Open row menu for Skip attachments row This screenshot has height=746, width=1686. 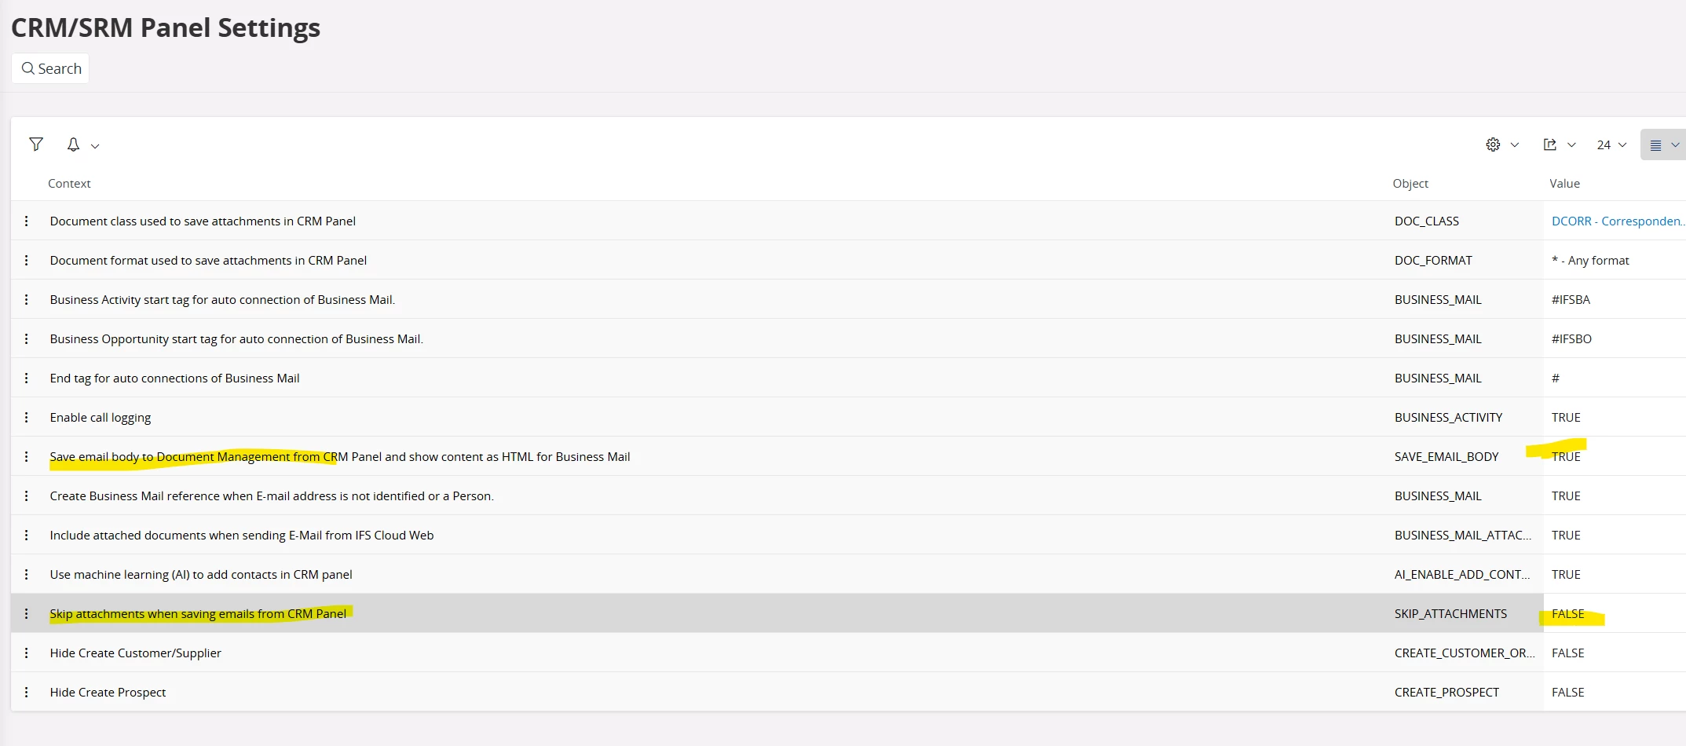coord(27,613)
